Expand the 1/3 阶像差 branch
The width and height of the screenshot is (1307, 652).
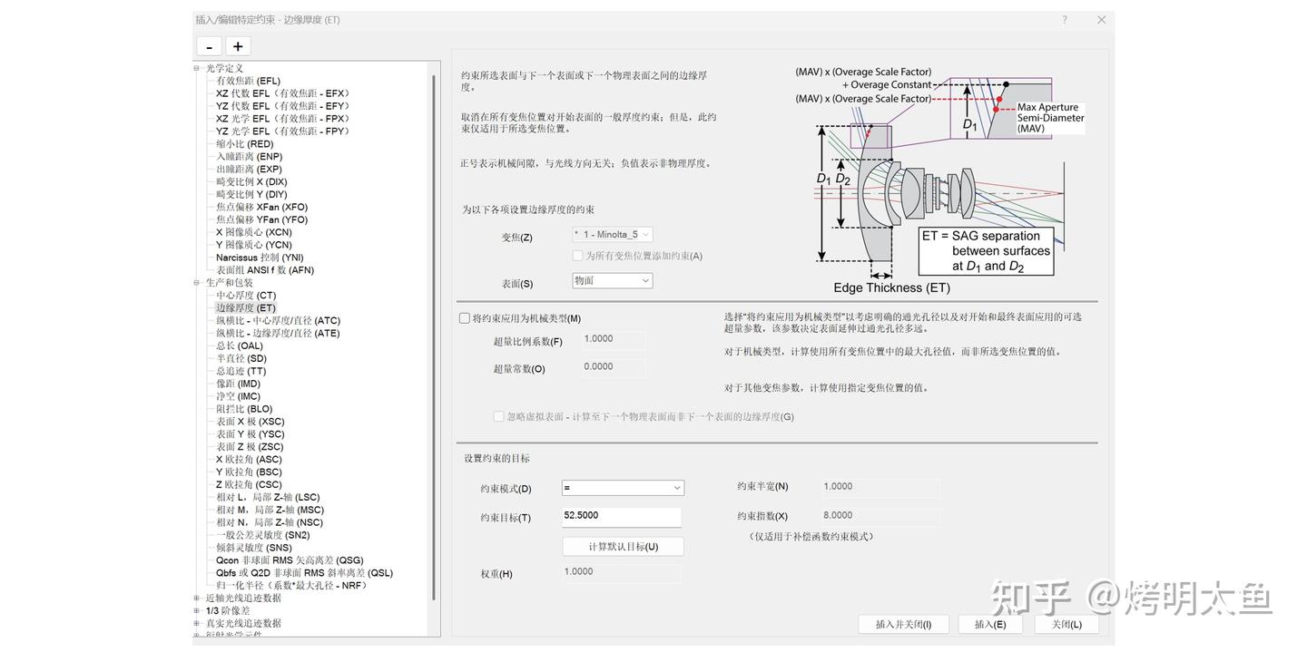pos(195,609)
